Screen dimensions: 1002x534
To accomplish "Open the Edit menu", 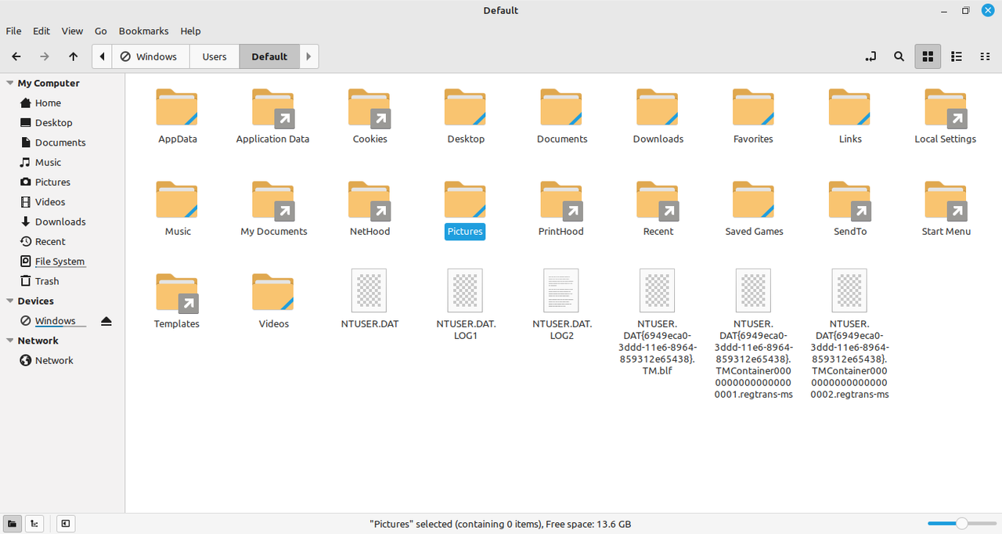I will 41,31.
